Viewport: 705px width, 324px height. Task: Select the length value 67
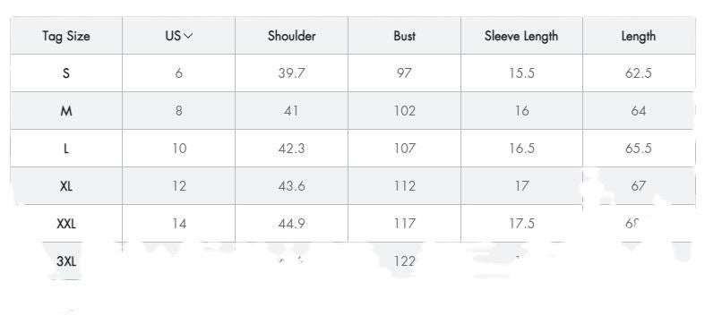pyautogui.click(x=639, y=186)
